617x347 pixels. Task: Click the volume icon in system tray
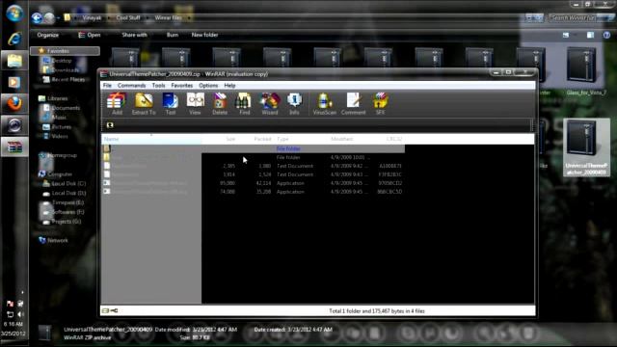tap(20, 314)
